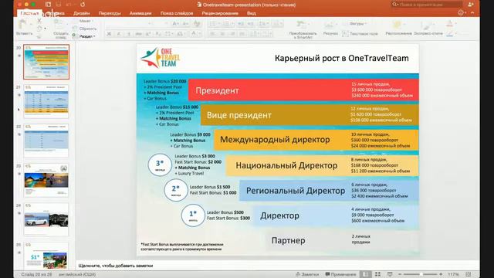Insert picture via Рисунок button
The height and width of the screenshot is (278, 494).
point(330,29)
